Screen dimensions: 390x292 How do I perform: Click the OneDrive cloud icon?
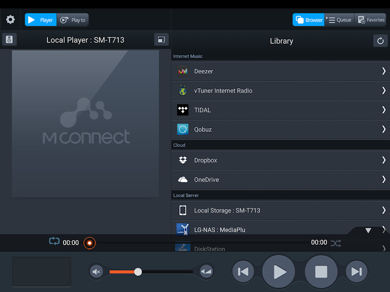[183, 180]
